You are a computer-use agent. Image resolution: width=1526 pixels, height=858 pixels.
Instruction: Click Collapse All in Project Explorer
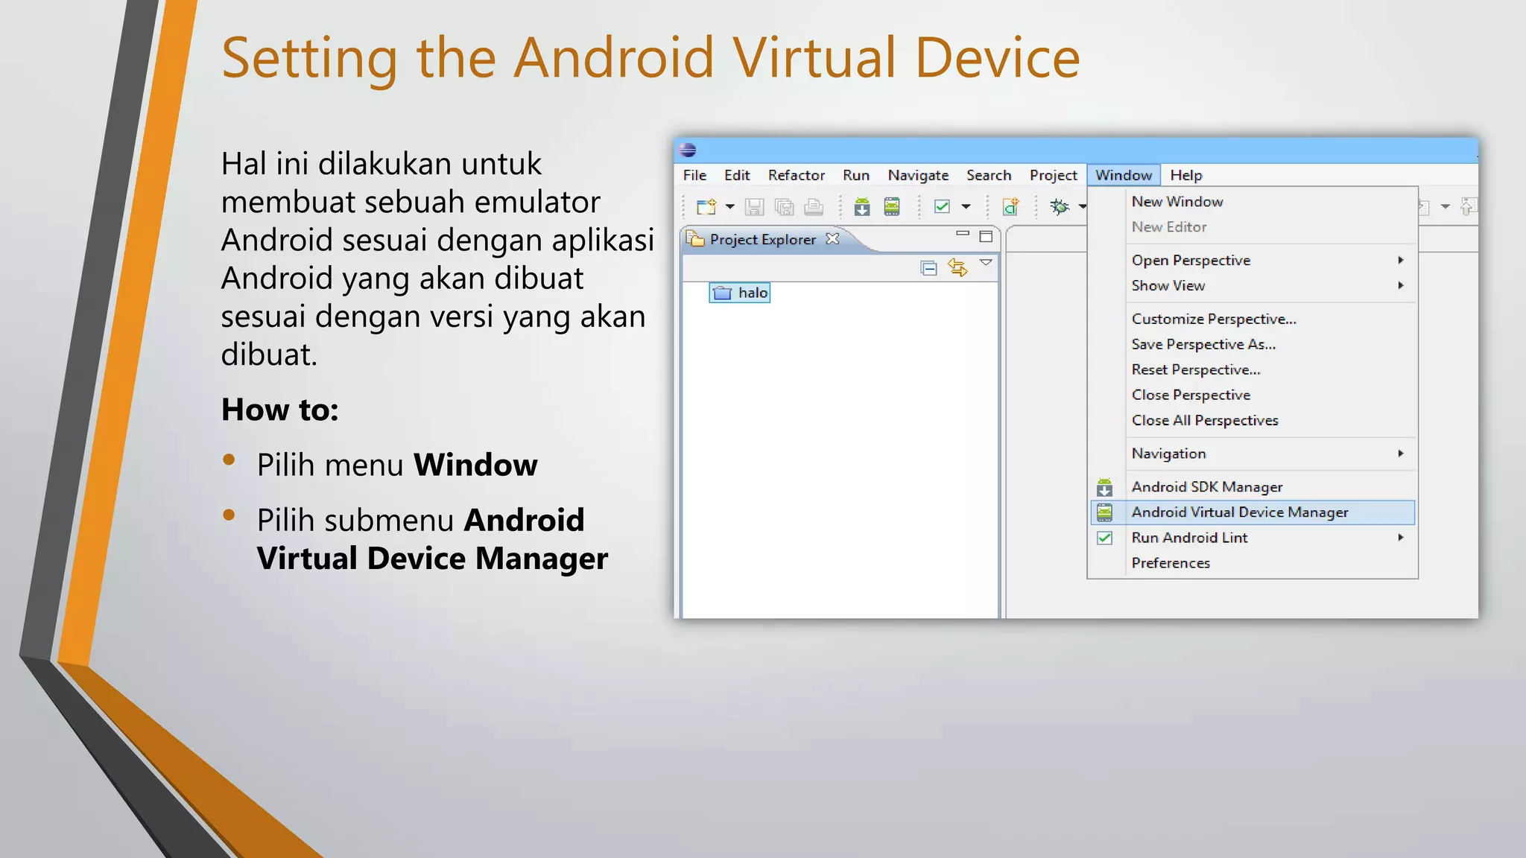tap(928, 268)
